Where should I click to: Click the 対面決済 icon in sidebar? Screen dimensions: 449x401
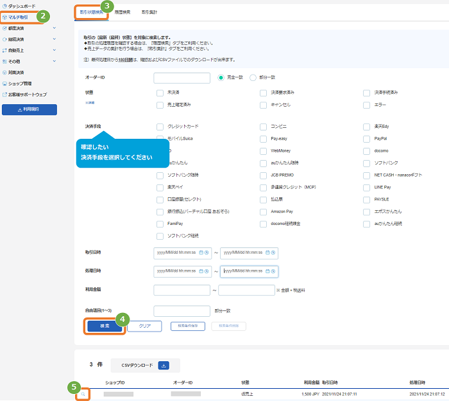tap(4, 73)
